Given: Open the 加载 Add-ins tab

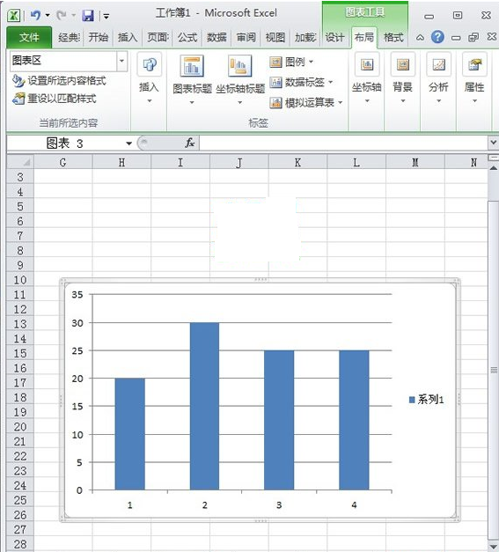Looking at the screenshot, I should click(x=305, y=37).
